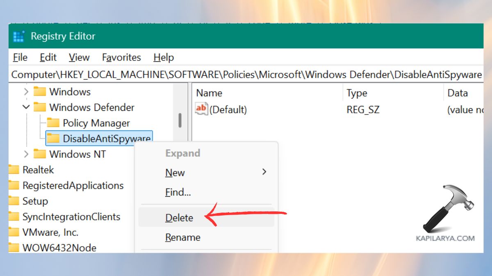Image resolution: width=492 pixels, height=276 pixels.
Task: Click the Setup key folder icon
Action: (14, 201)
